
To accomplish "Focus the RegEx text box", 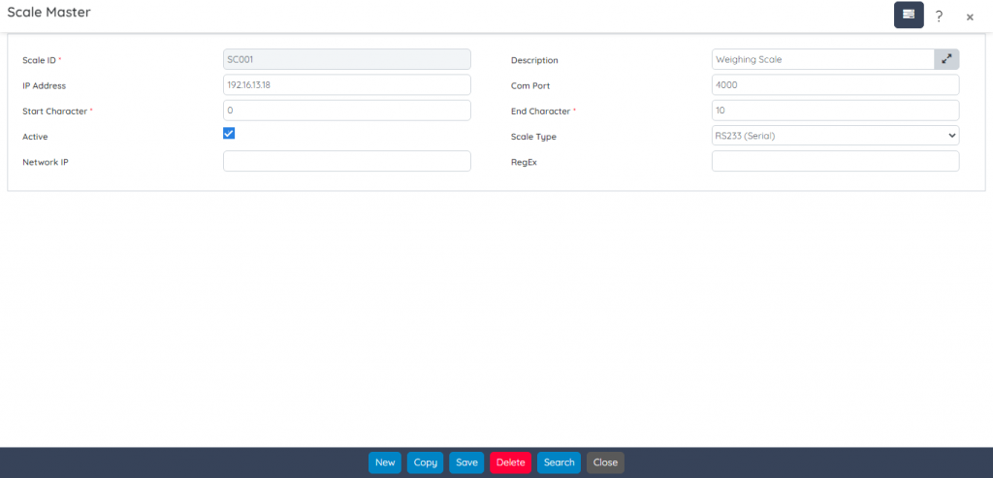I will [x=835, y=161].
